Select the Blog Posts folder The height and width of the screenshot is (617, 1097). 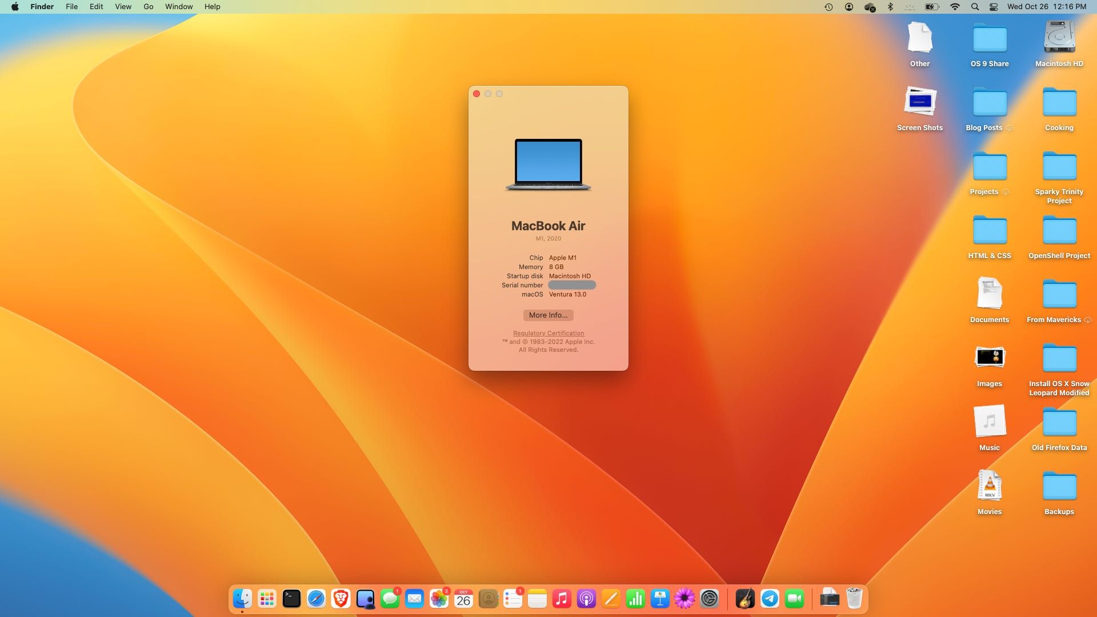(990, 103)
